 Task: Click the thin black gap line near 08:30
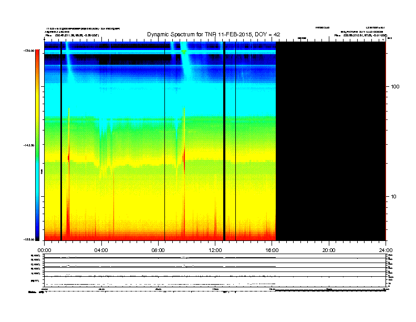[x=165, y=141]
